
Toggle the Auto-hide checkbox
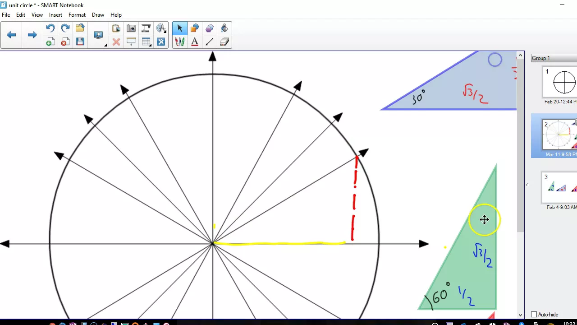(534, 314)
